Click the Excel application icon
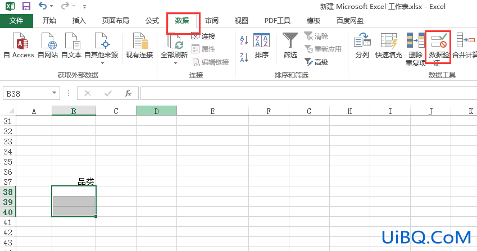This screenshot has width=477, height=251. click(10, 6)
